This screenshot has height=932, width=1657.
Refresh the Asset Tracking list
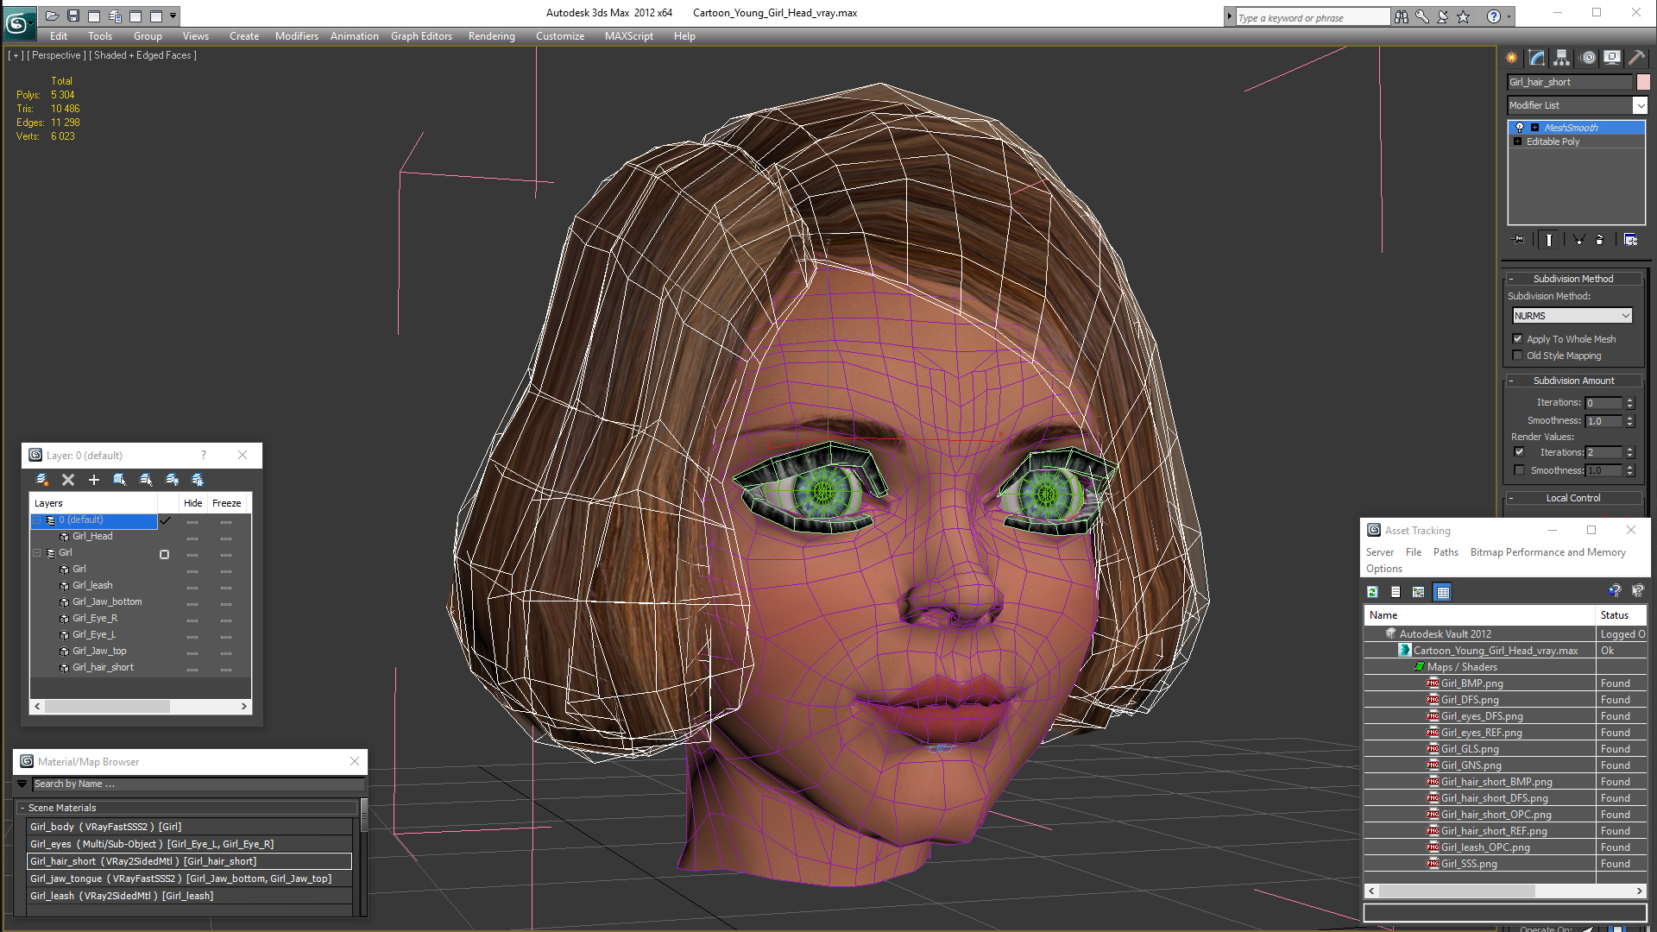(x=1372, y=592)
